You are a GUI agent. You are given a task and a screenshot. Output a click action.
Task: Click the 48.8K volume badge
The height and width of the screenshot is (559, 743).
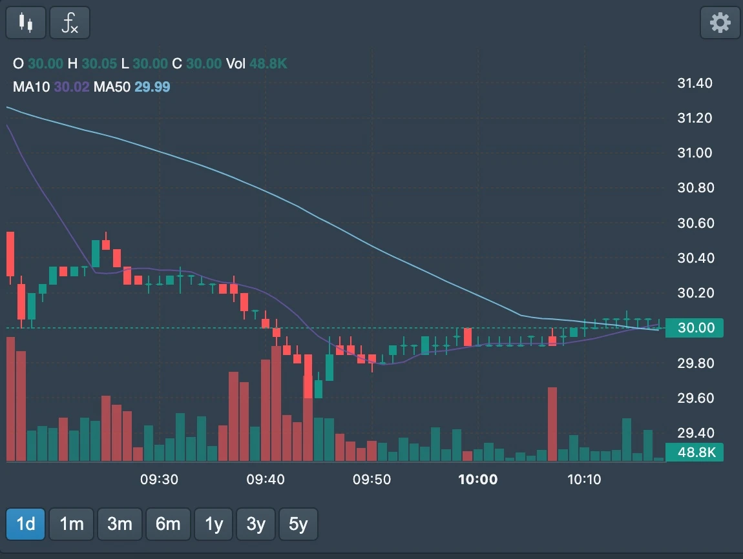(x=694, y=452)
